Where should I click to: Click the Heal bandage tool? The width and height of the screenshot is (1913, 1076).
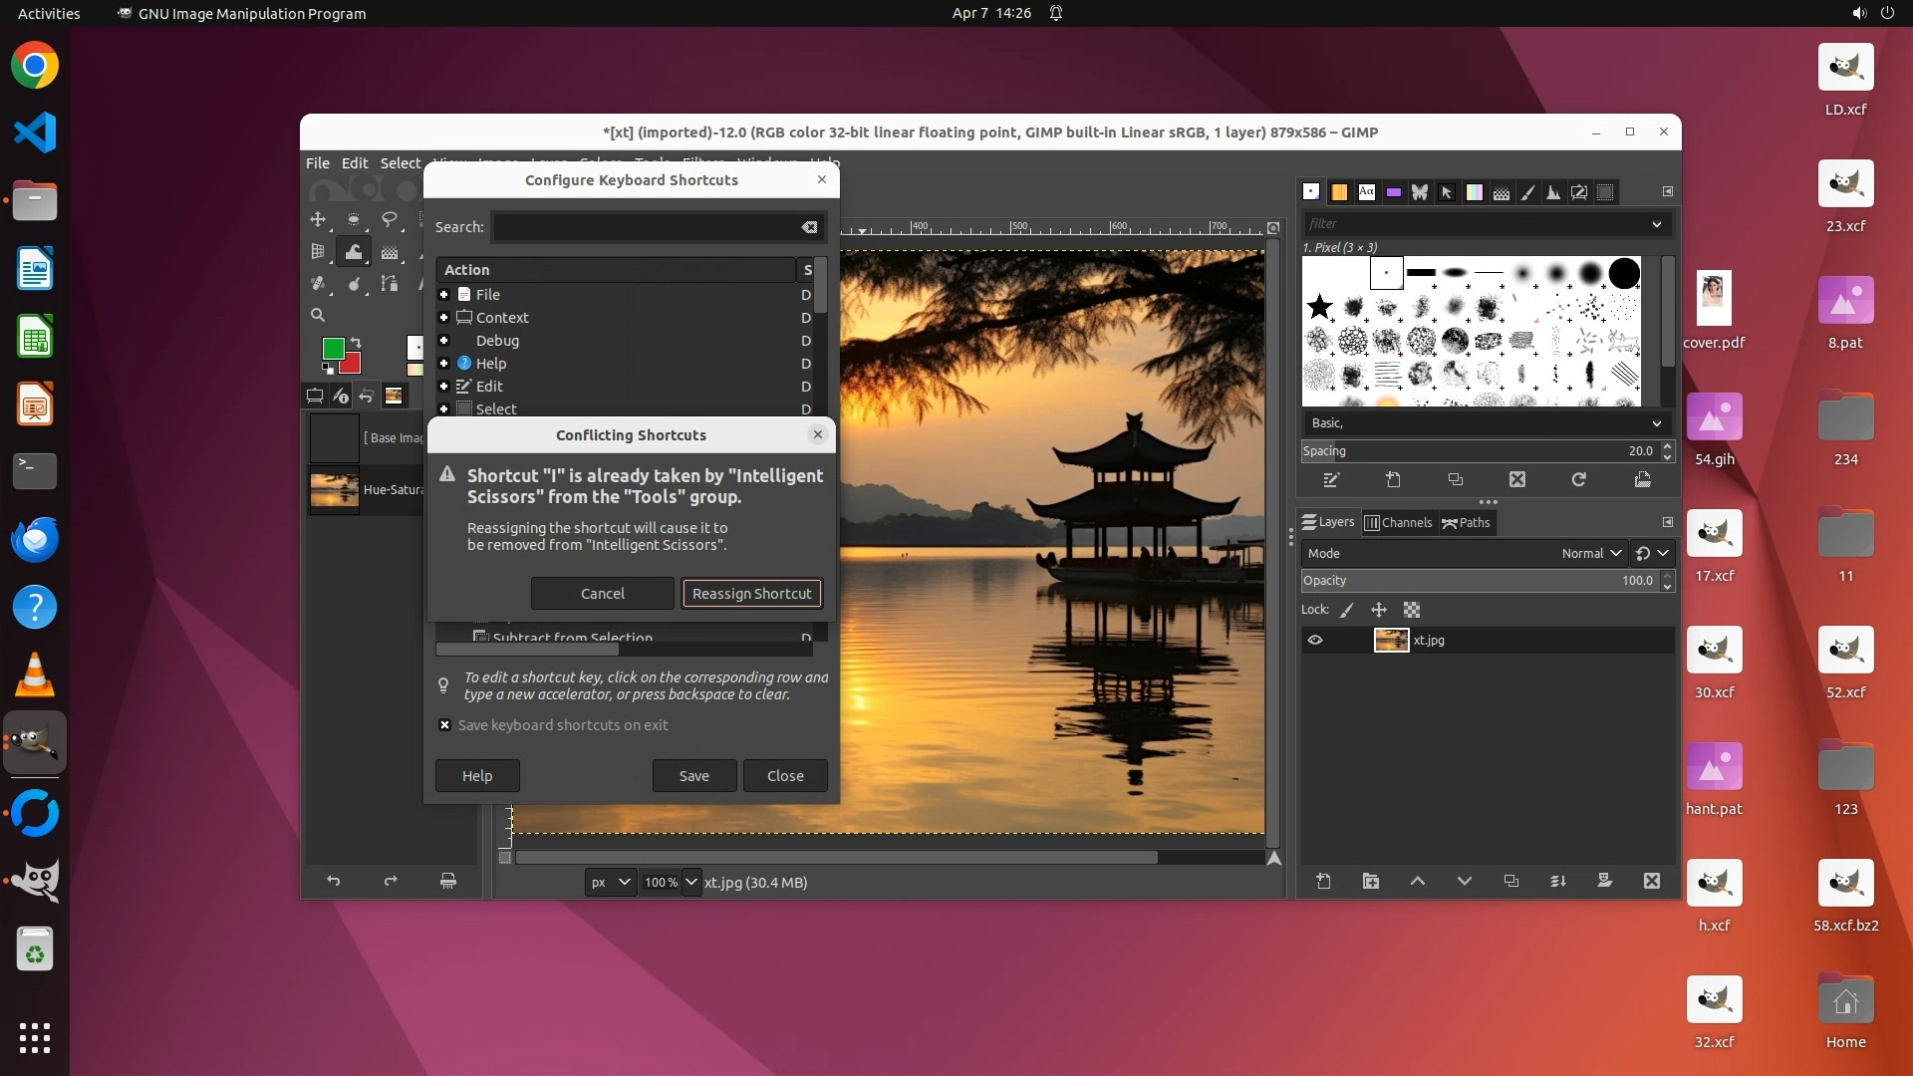click(x=318, y=284)
